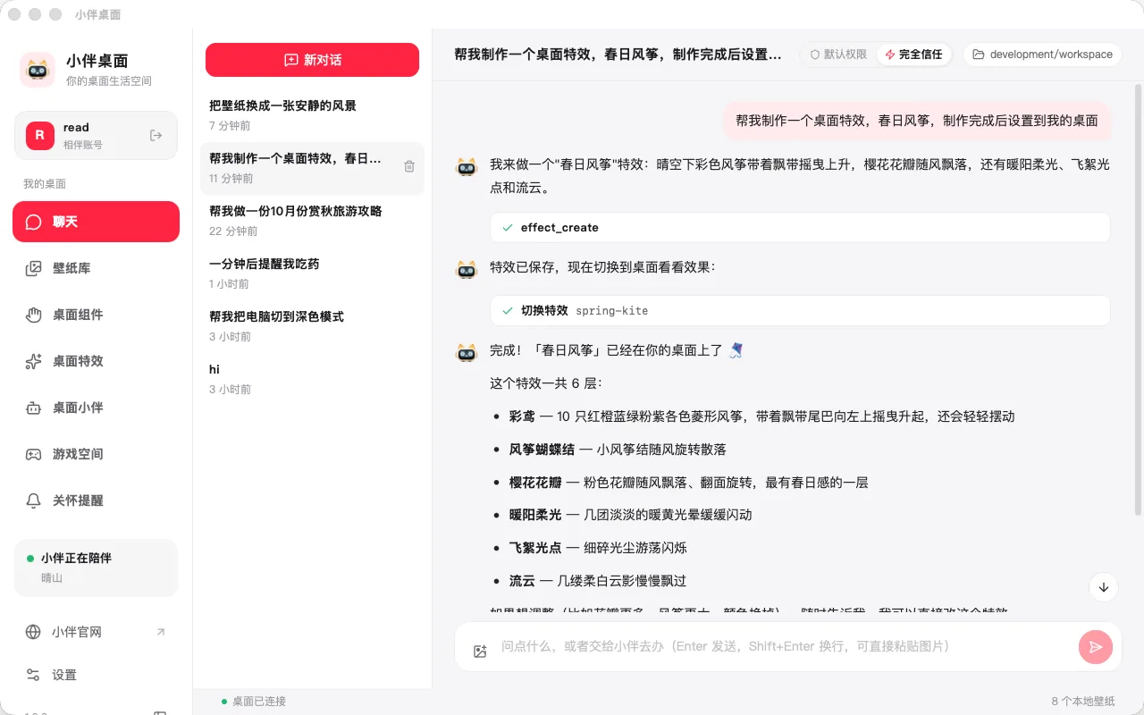Expand the effect_create tool call row
This screenshot has height=715, width=1144.
[x=800, y=227]
